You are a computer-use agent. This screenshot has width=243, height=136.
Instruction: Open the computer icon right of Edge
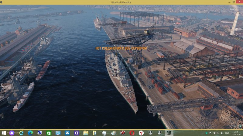(39, 133)
